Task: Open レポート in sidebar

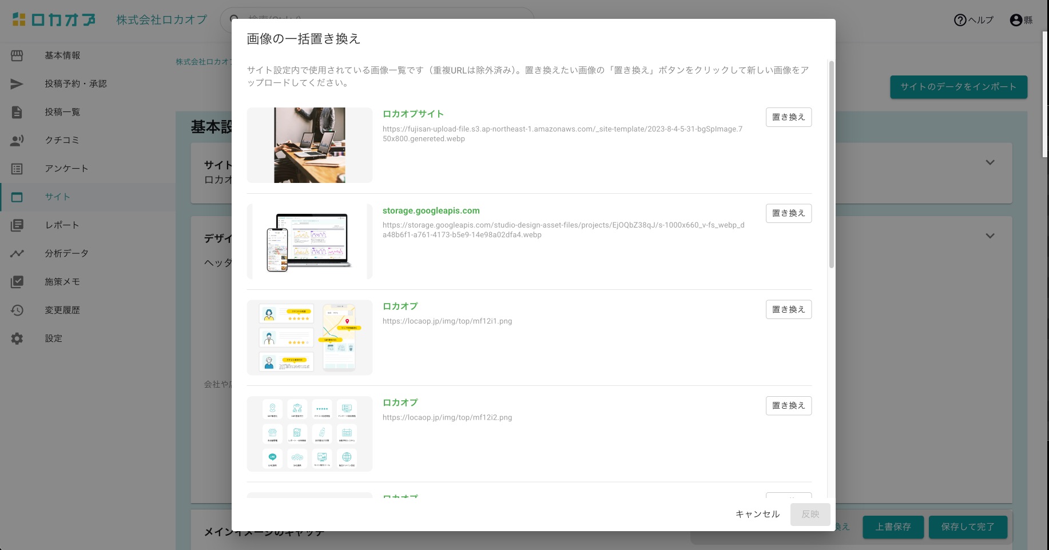Action: 88,225
